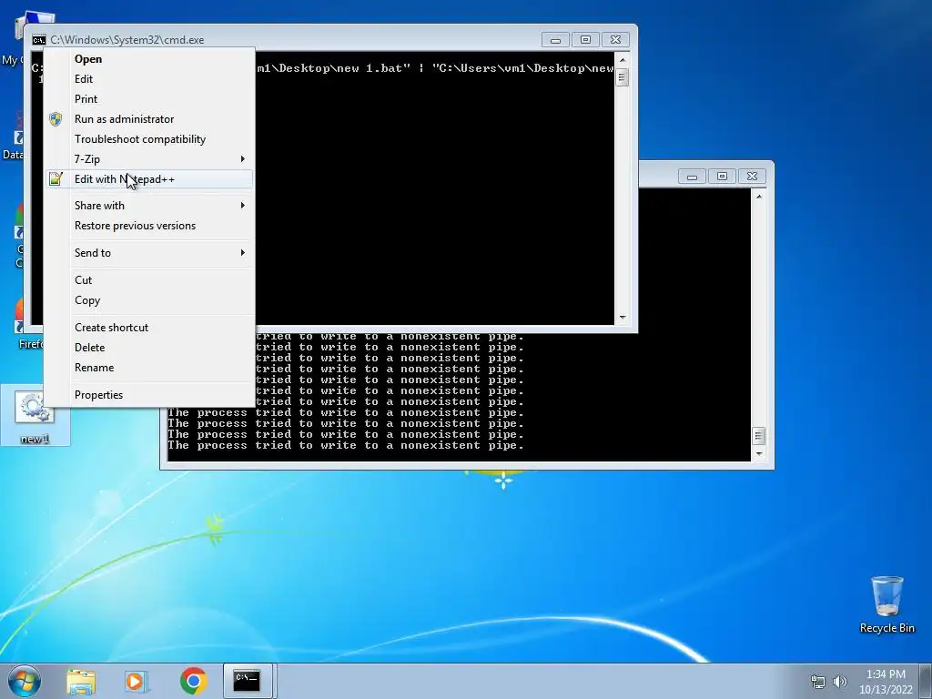The image size is (932, 699).
Task: Maximize the front cmd.exe window
Action: tap(585, 40)
